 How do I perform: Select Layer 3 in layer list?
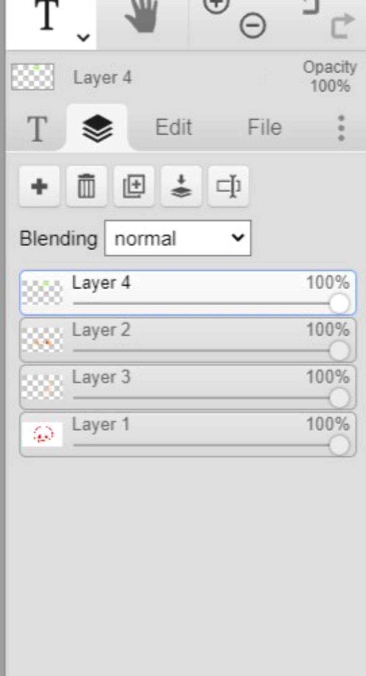[188, 387]
